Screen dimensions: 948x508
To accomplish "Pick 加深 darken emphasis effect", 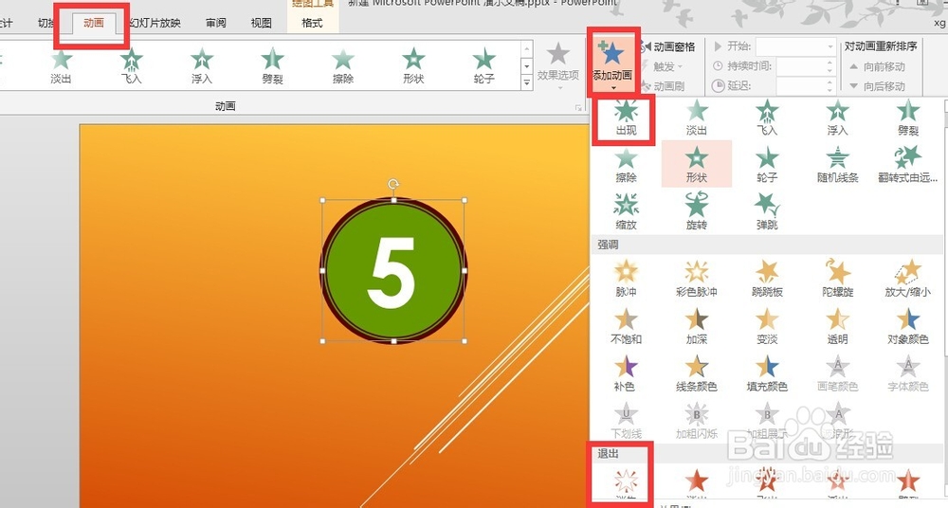I will point(697,326).
